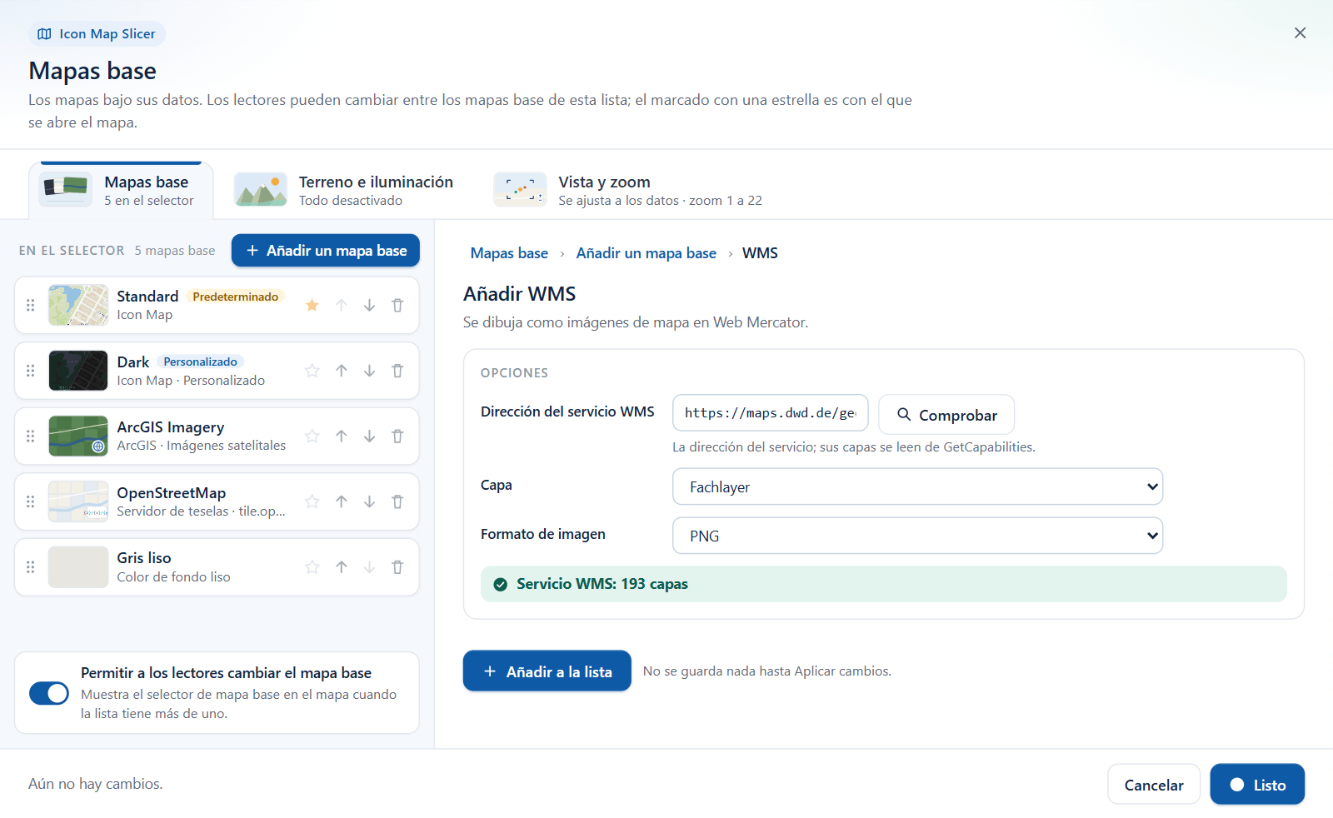Viewport: 1333px width, 818px height.
Task: Click the star icon for Standard basemap
Action: (x=312, y=305)
